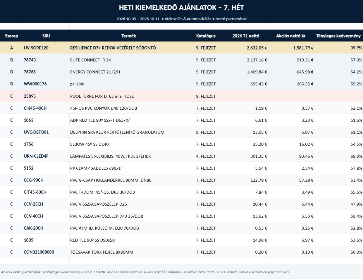
Task: Select the 'Szerep' column header
Action: click(x=11, y=36)
